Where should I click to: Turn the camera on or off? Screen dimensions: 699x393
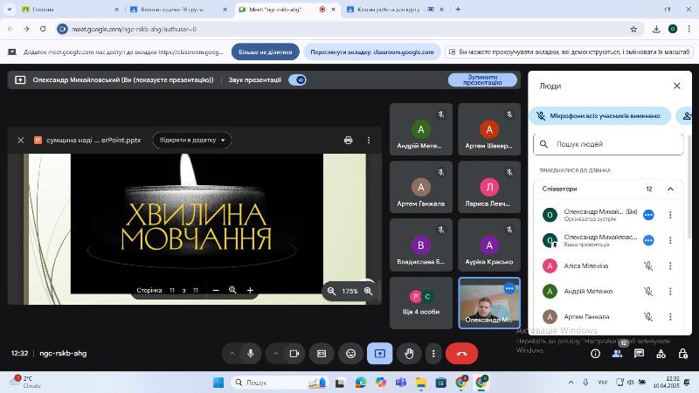294,354
